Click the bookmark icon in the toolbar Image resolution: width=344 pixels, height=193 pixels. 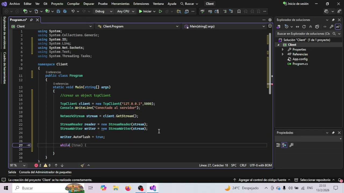tap(239, 11)
